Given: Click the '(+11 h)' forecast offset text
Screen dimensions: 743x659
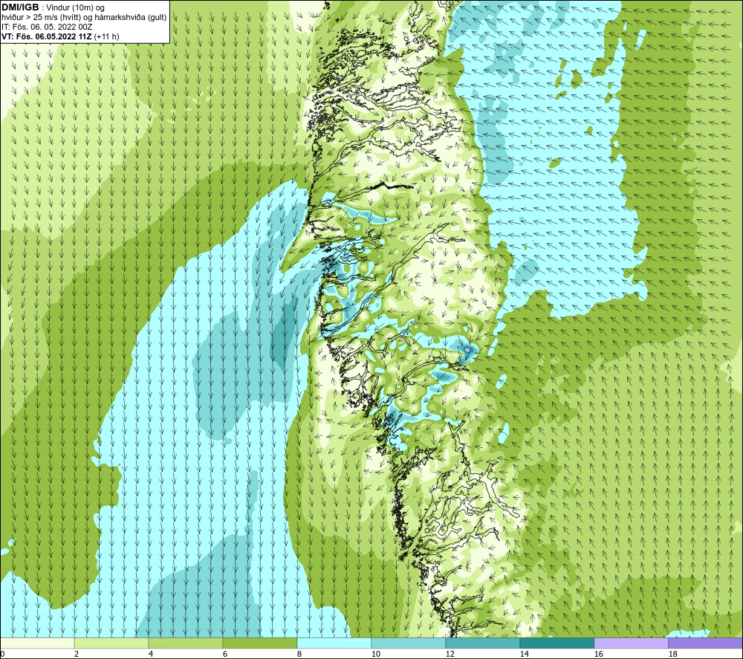Looking at the screenshot, I should click(x=106, y=36).
